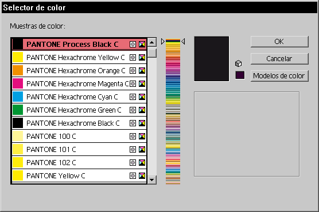Select PANTONE 101 C swatch entry

(79, 149)
